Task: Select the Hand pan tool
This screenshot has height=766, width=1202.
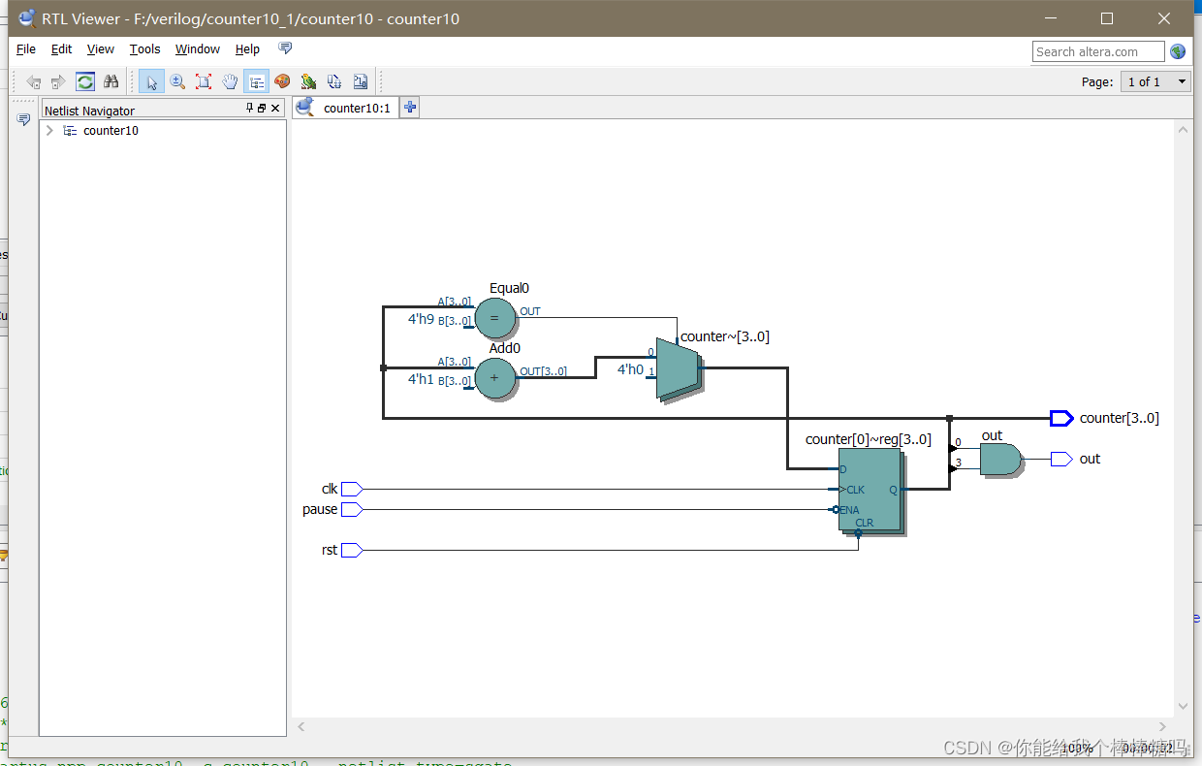Action: click(x=230, y=81)
